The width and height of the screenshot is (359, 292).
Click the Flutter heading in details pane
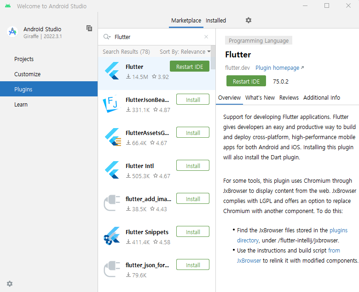238,55
